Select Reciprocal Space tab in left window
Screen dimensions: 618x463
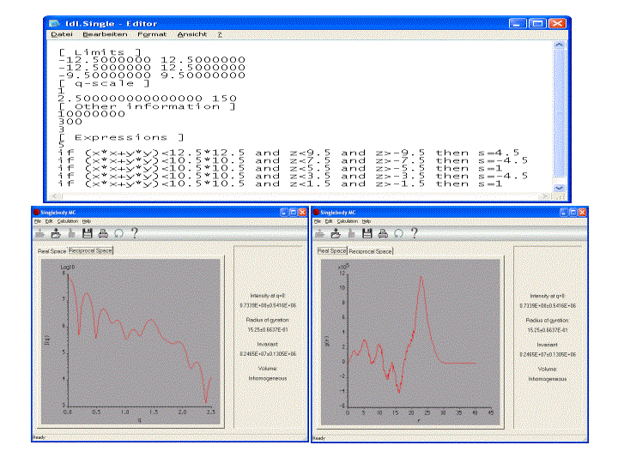[91, 250]
